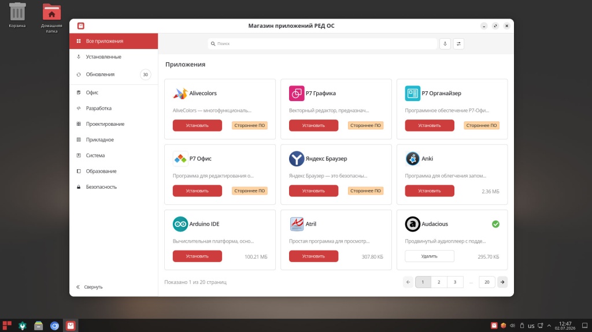Open the Anki app icon

tap(412, 158)
